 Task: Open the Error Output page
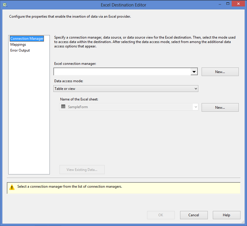(x=20, y=50)
